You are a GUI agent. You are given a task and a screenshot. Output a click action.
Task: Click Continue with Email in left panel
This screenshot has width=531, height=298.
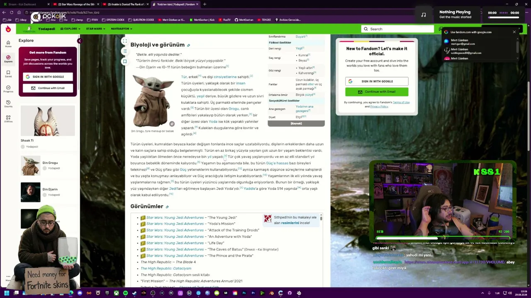(x=48, y=88)
